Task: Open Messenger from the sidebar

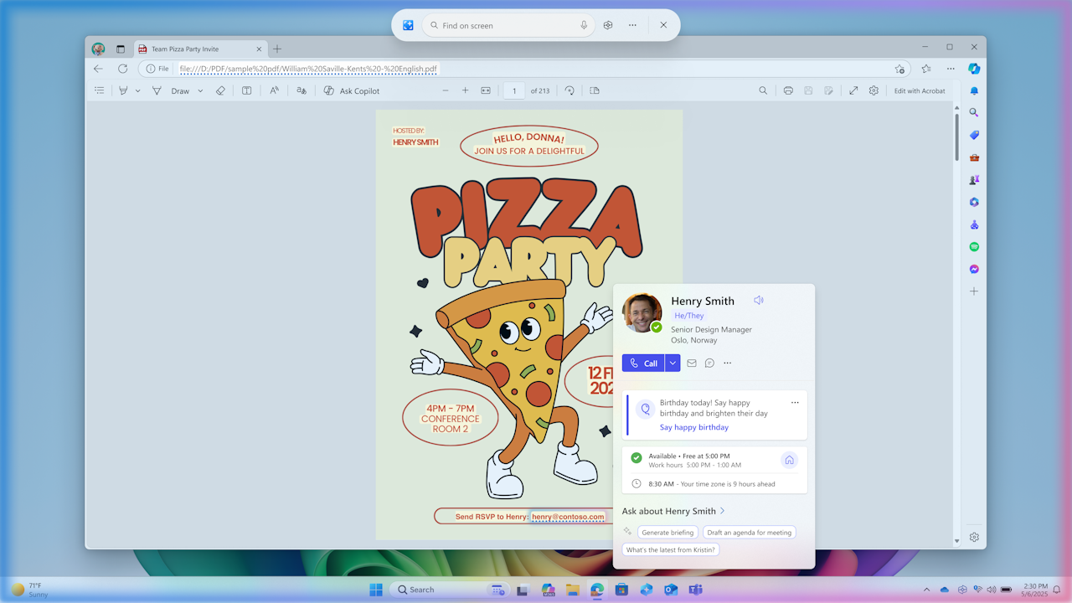Action: 973,269
